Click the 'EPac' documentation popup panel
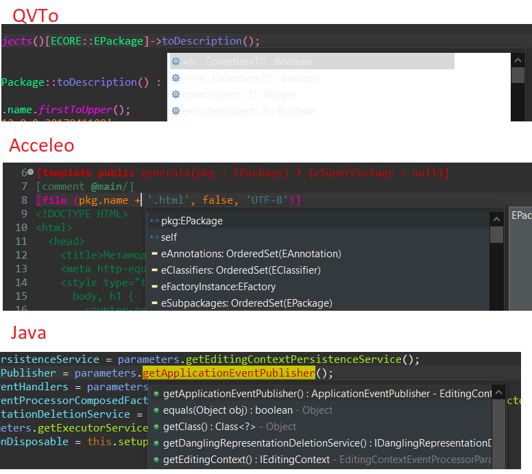532x474 pixels. 521,258
